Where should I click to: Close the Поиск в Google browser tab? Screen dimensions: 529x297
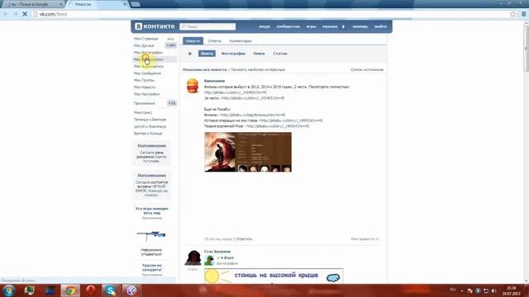tap(61, 4)
